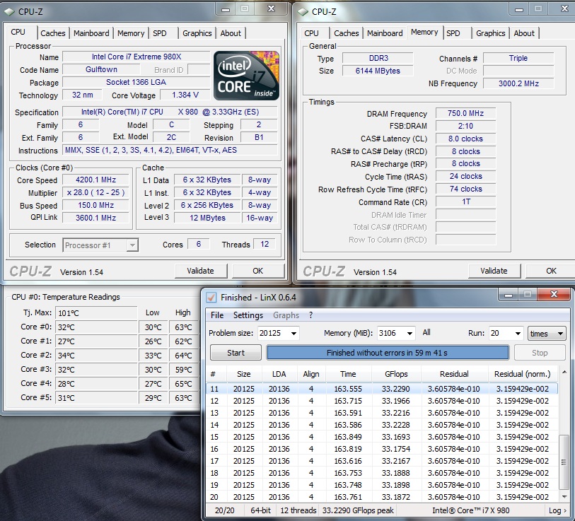Expand the Run count dropdown
The width and height of the screenshot is (575, 521).
(518, 333)
